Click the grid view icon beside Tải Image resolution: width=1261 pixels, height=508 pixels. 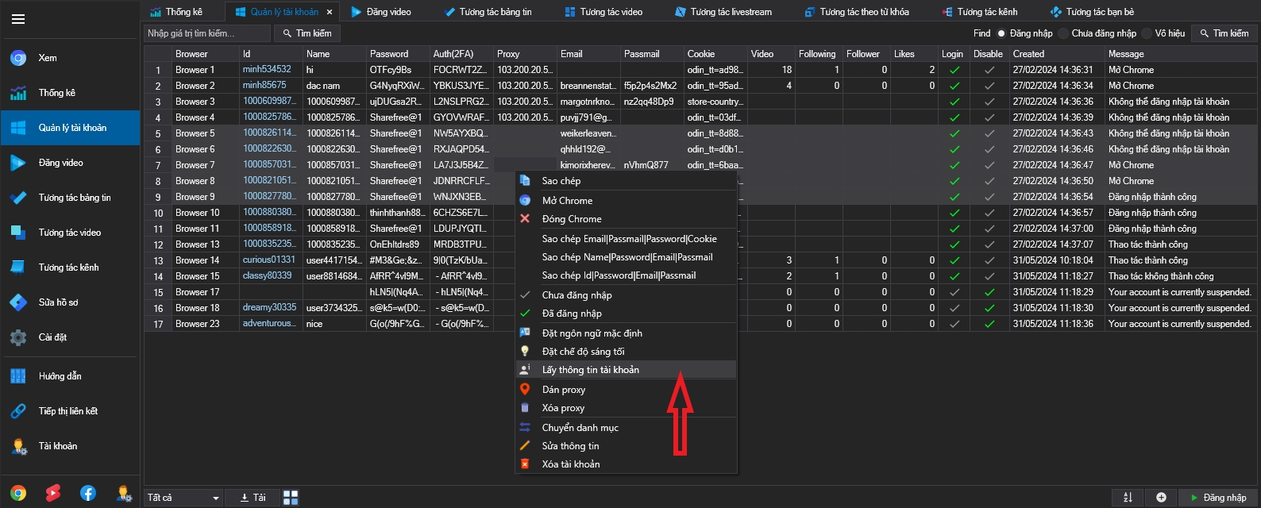(291, 498)
